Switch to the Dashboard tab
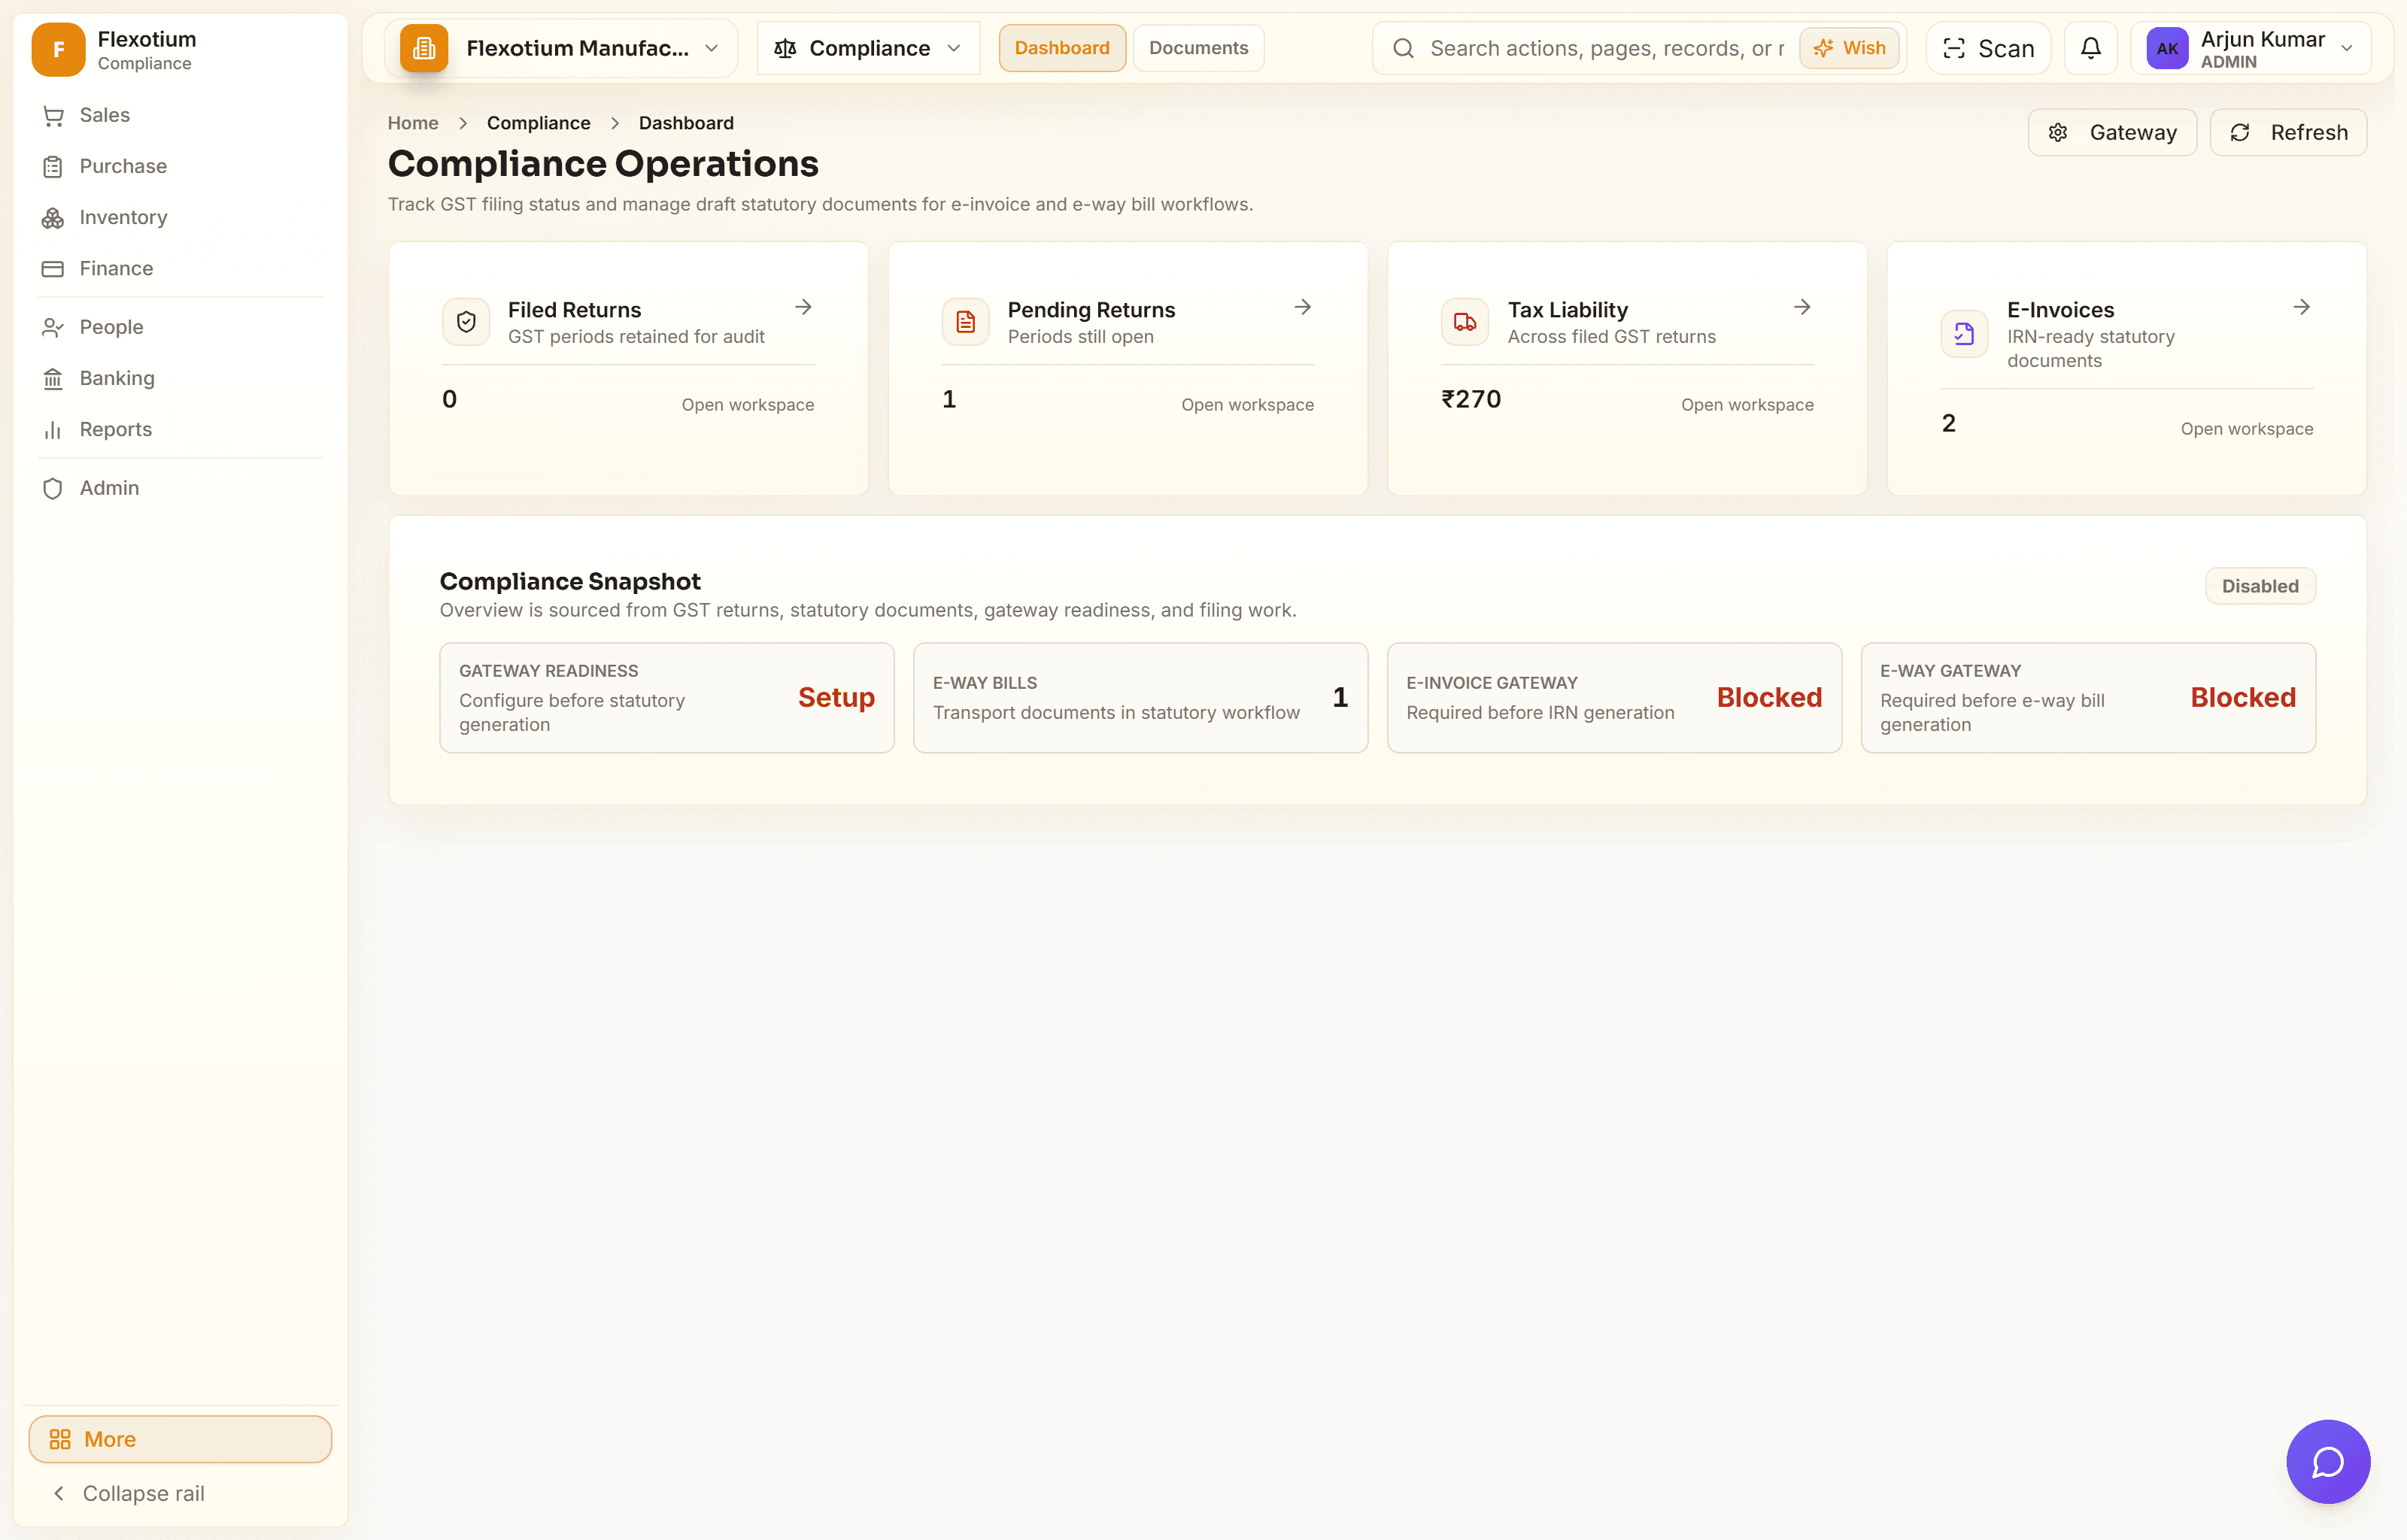The width and height of the screenshot is (2407, 1540). pyautogui.click(x=1062, y=48)
